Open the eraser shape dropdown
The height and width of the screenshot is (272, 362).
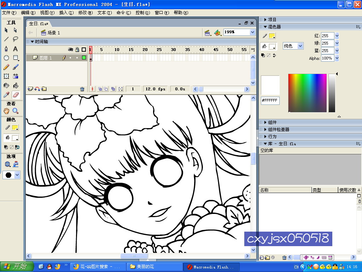coord(17,175)
